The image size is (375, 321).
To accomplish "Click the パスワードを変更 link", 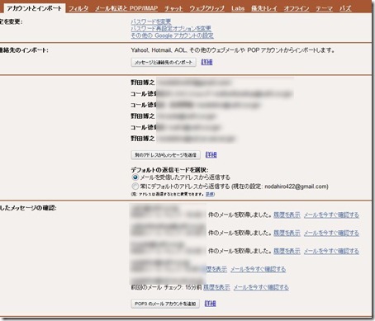I will pos(151,21).
